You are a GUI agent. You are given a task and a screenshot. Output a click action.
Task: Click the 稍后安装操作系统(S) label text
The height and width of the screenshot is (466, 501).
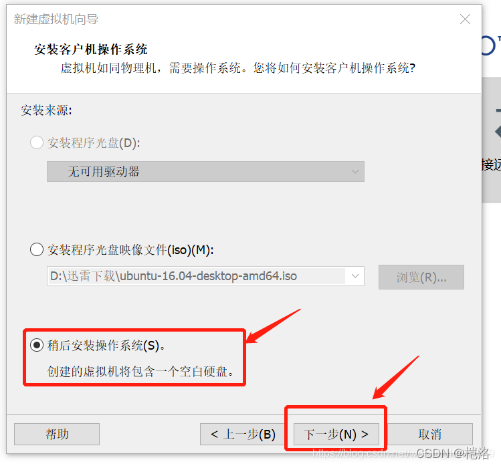(x=106, y=345)
